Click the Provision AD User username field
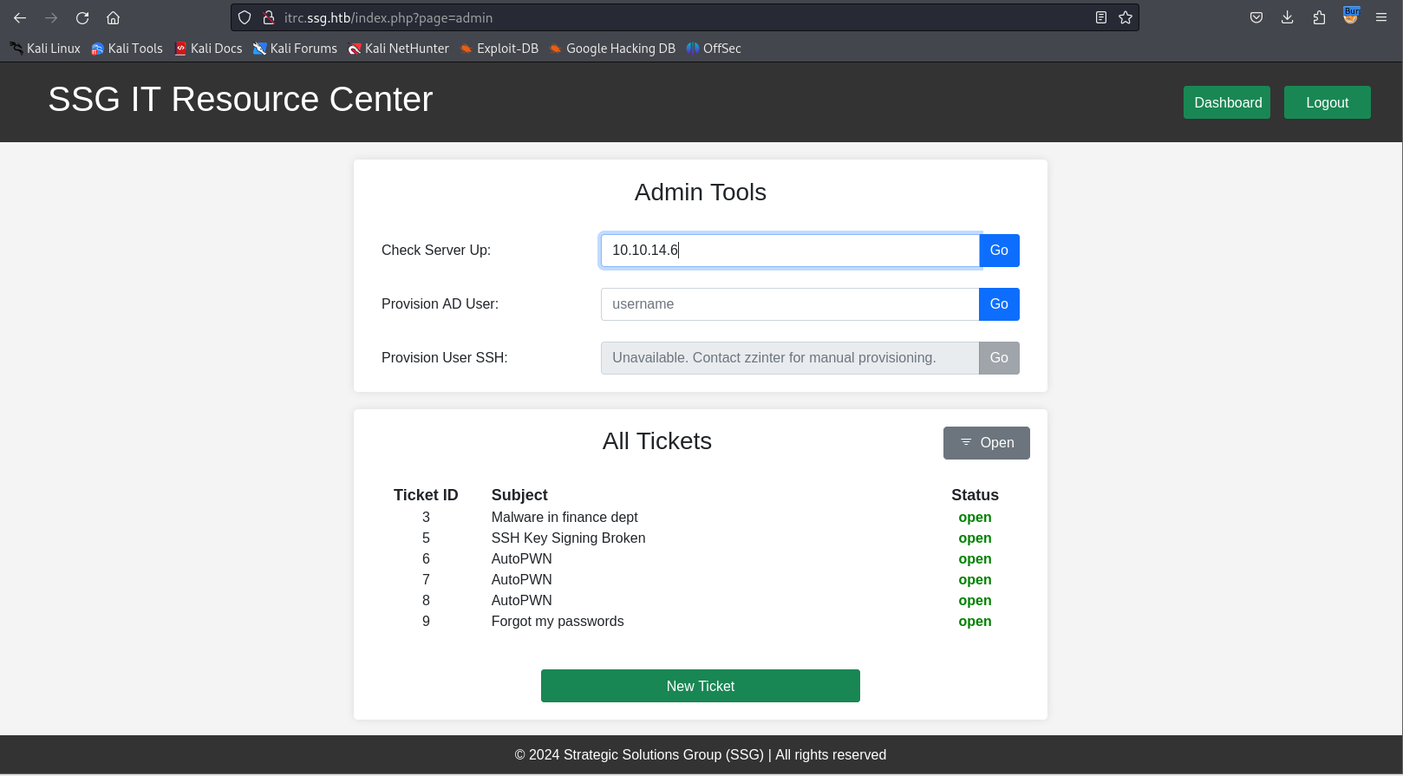The image size is (1403, 776). (x=790, y=304)
